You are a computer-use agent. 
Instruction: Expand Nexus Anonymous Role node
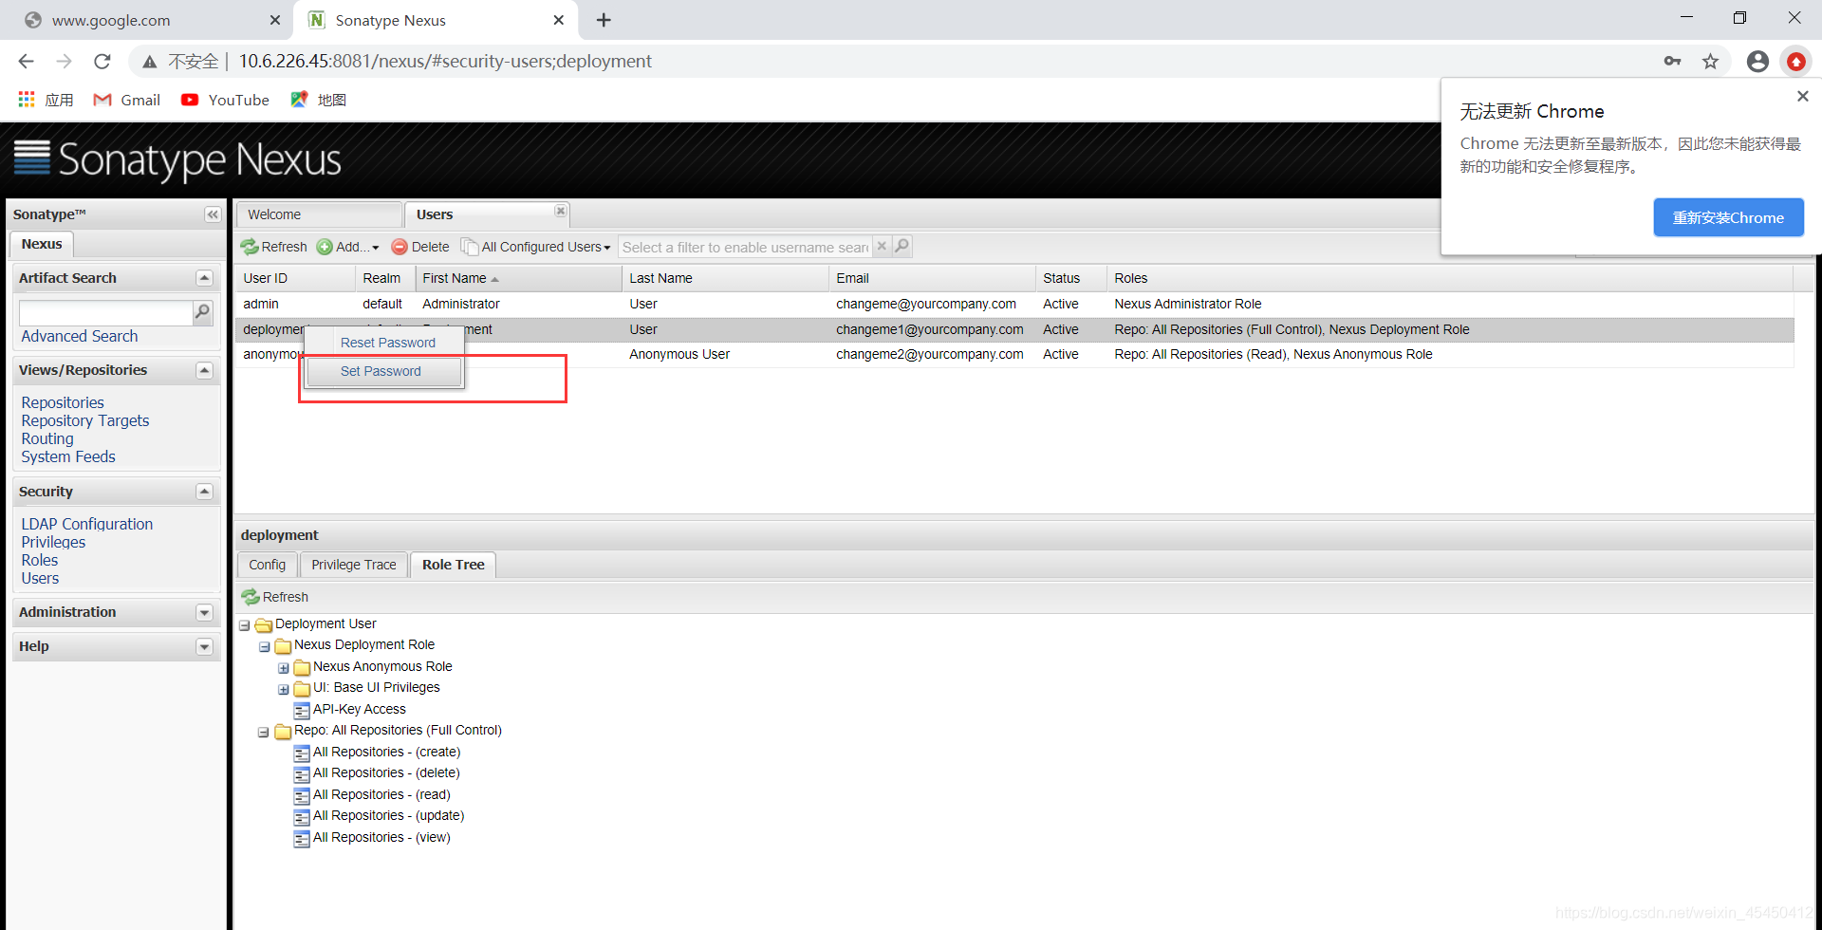(283, 668)
